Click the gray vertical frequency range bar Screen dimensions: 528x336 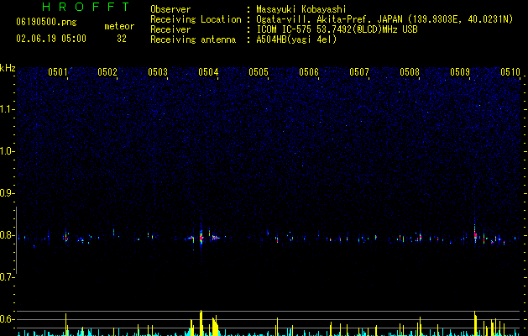tap(16, 240)
